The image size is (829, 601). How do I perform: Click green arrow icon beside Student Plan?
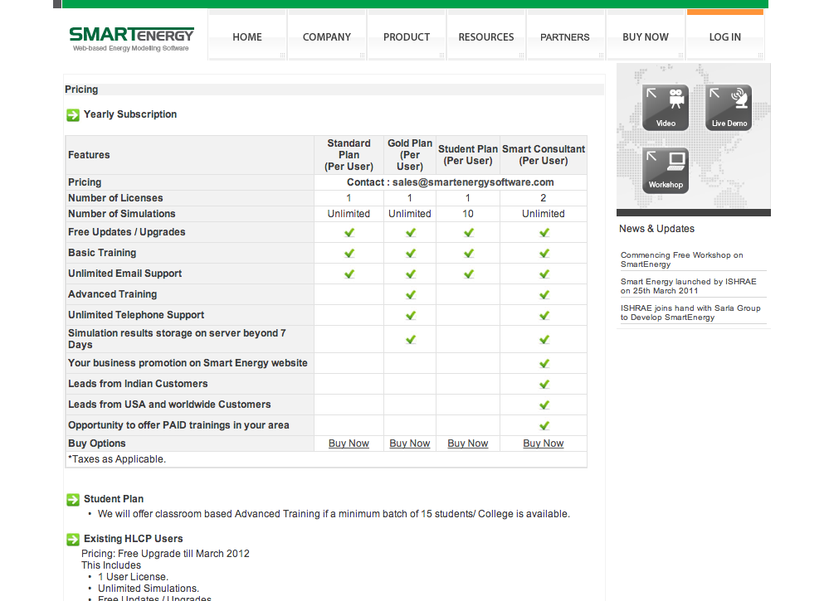click(73, 499)
